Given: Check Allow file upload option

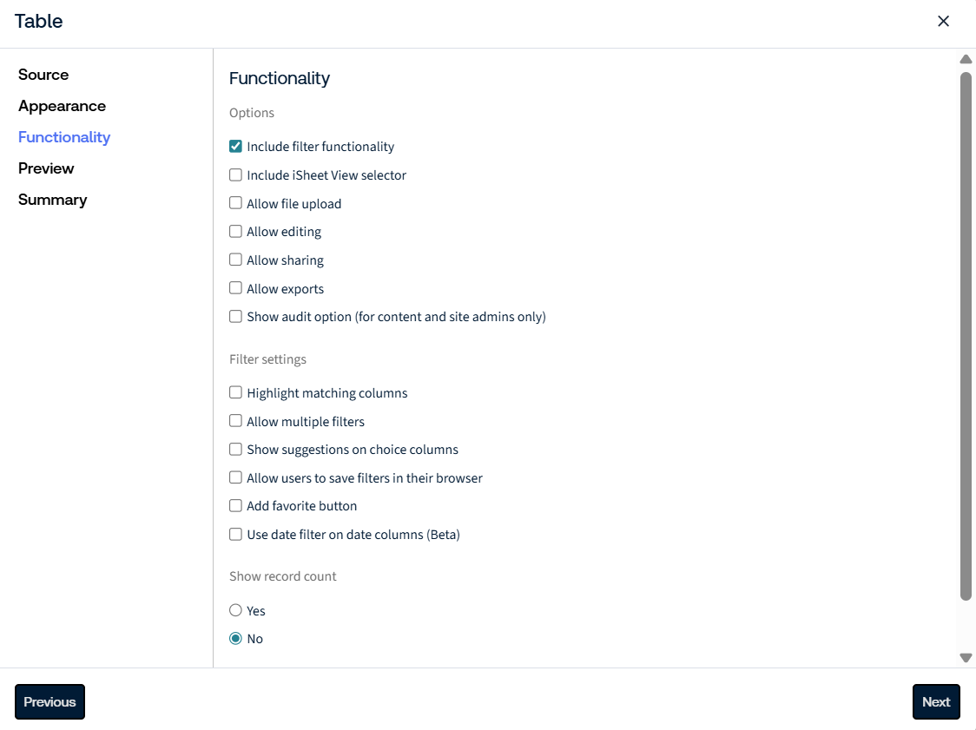Looking at the screenshot, I should 235,203.
